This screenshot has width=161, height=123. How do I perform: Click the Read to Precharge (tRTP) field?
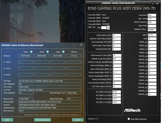click(117, 79)
